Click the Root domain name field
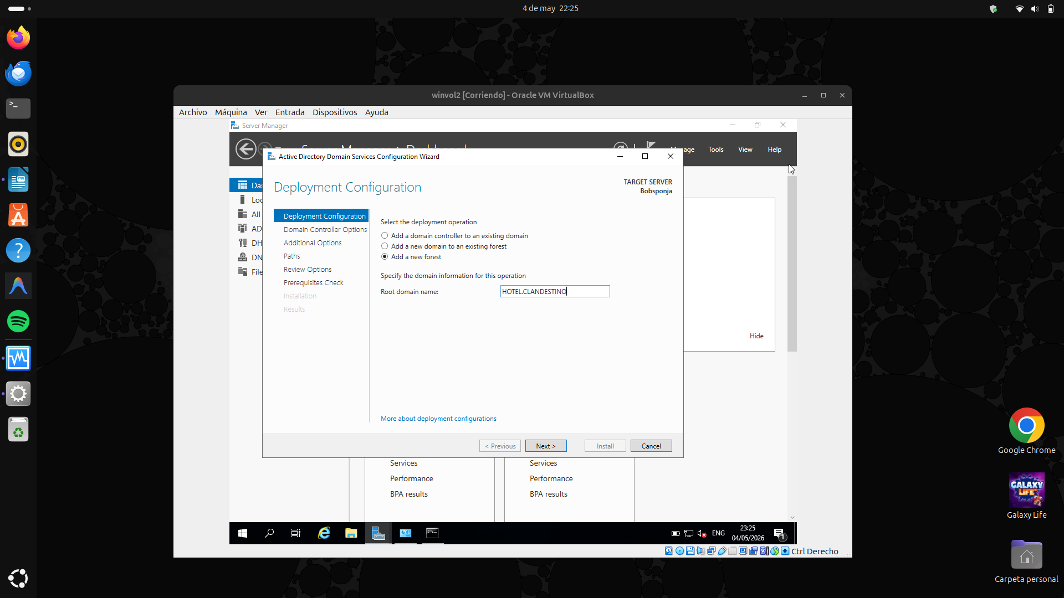 click(555, 291)
